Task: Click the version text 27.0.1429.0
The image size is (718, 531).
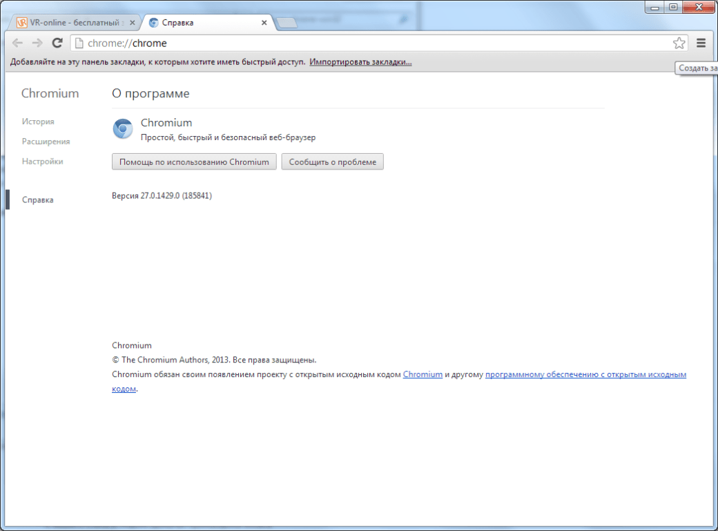Action: 162,195
